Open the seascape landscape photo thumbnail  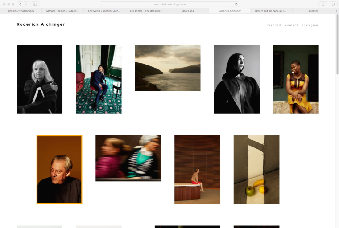[x=168, y=68]
